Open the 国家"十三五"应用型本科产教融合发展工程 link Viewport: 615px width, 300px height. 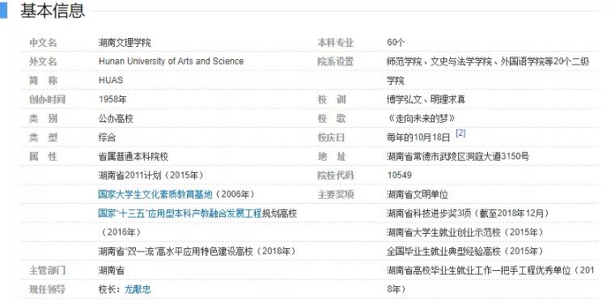point(180,213)
